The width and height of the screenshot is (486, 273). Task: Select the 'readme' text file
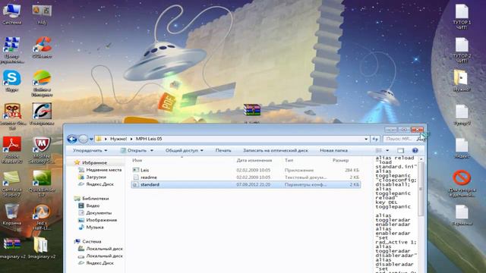(x=245, y=177)
